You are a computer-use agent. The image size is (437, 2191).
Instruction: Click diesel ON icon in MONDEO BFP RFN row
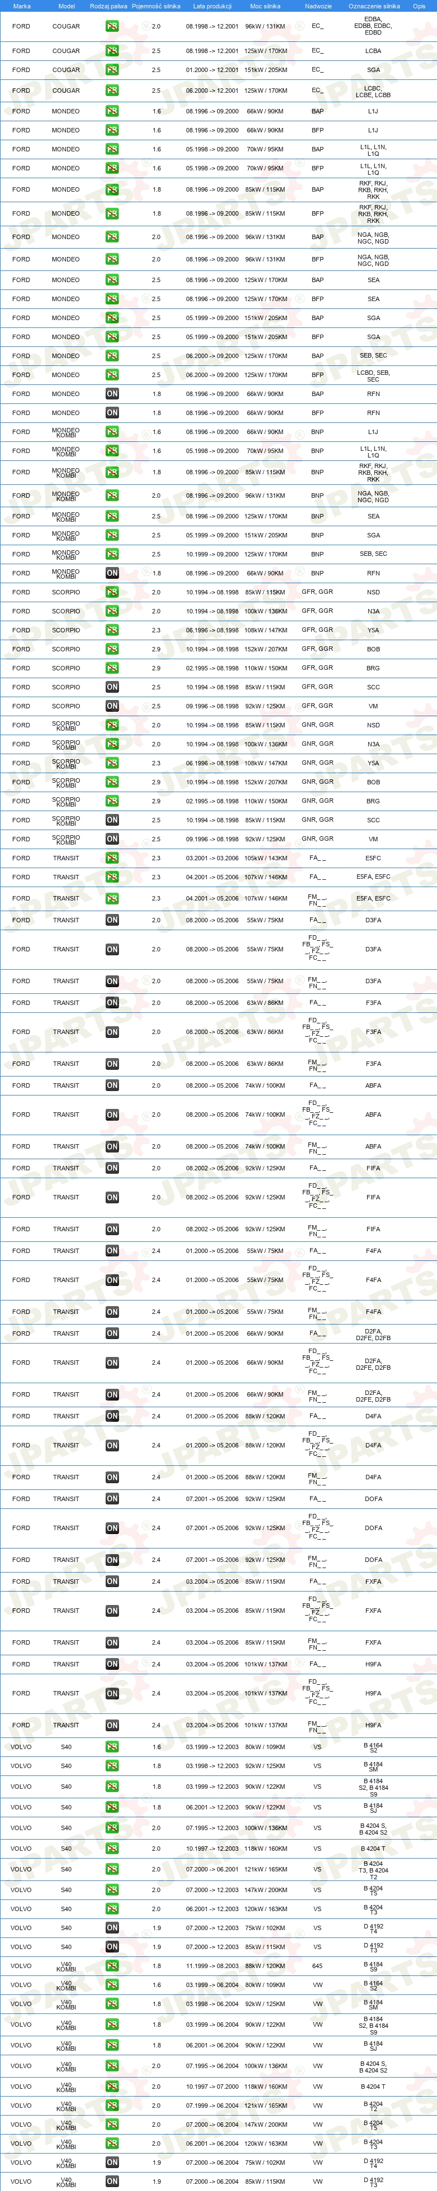[x=111, y=412]
